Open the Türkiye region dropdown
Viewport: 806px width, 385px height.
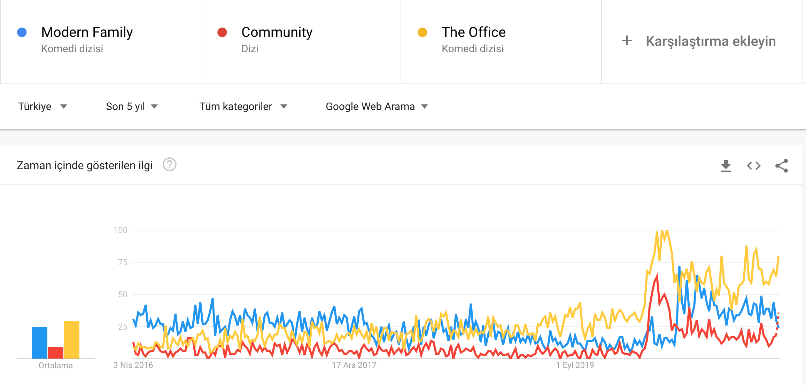[x=42, y=107]
